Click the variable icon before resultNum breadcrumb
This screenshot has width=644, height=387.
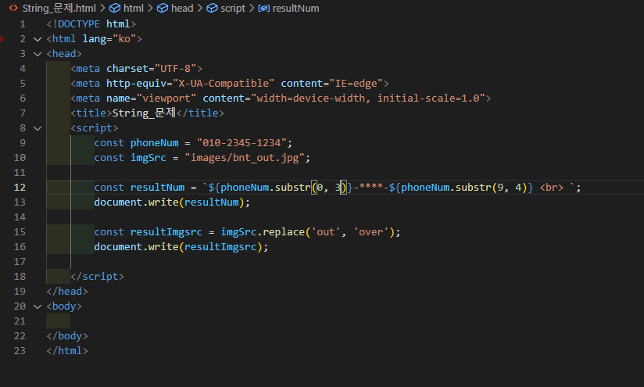coord(263,9)
